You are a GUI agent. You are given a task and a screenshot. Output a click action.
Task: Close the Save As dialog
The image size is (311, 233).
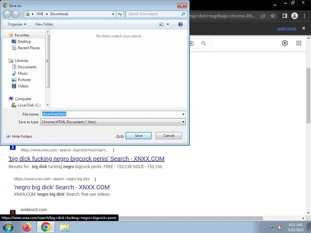182,5
